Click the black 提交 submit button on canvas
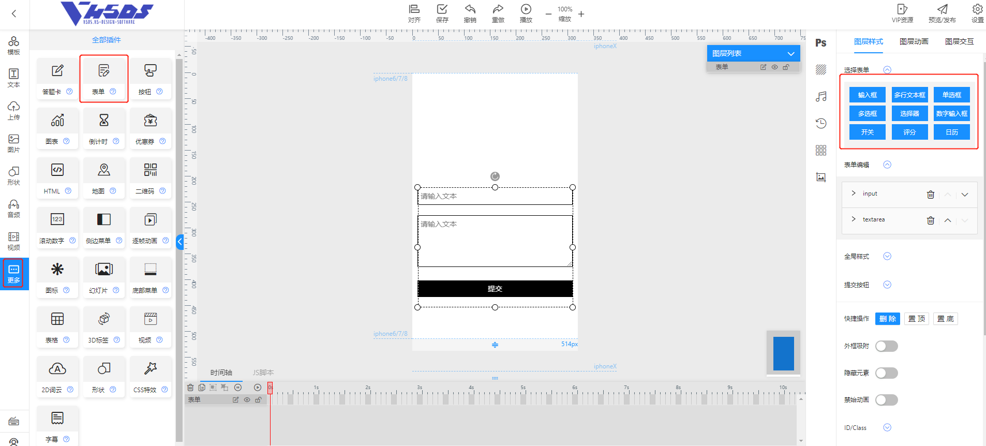The image size is (986, 446). [495, 289]
